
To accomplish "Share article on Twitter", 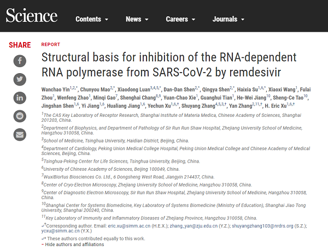I will coord(20,79).
